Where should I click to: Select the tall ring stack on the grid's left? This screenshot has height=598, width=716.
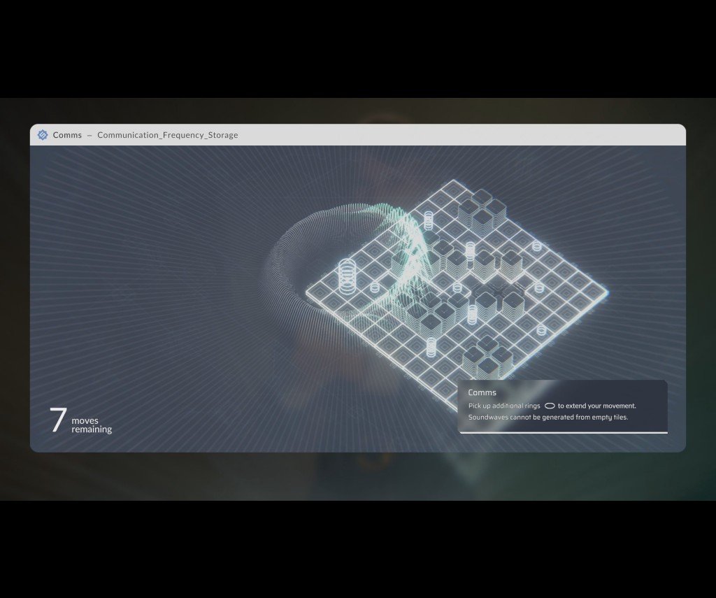[x=347, y=274]
